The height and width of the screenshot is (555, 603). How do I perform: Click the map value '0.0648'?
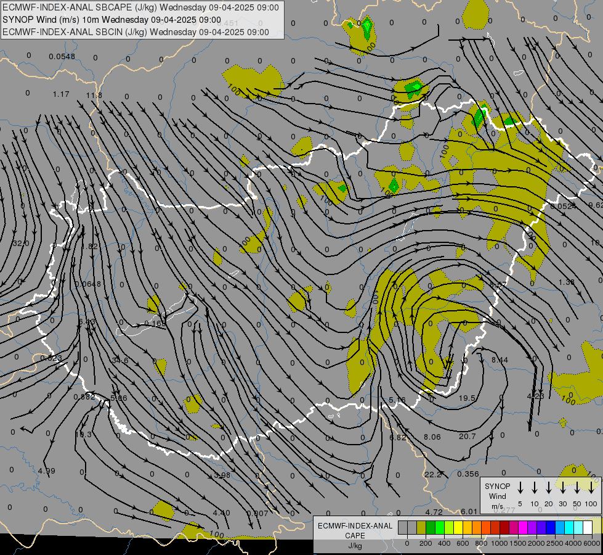coord(87,284)
